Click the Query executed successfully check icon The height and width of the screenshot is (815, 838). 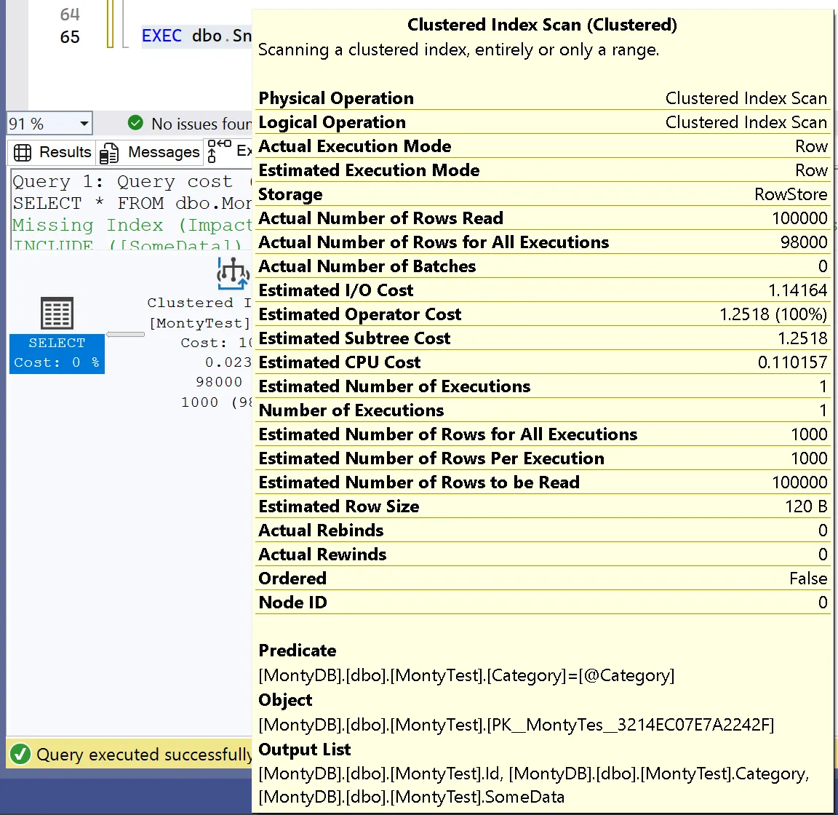coord(20,754)
